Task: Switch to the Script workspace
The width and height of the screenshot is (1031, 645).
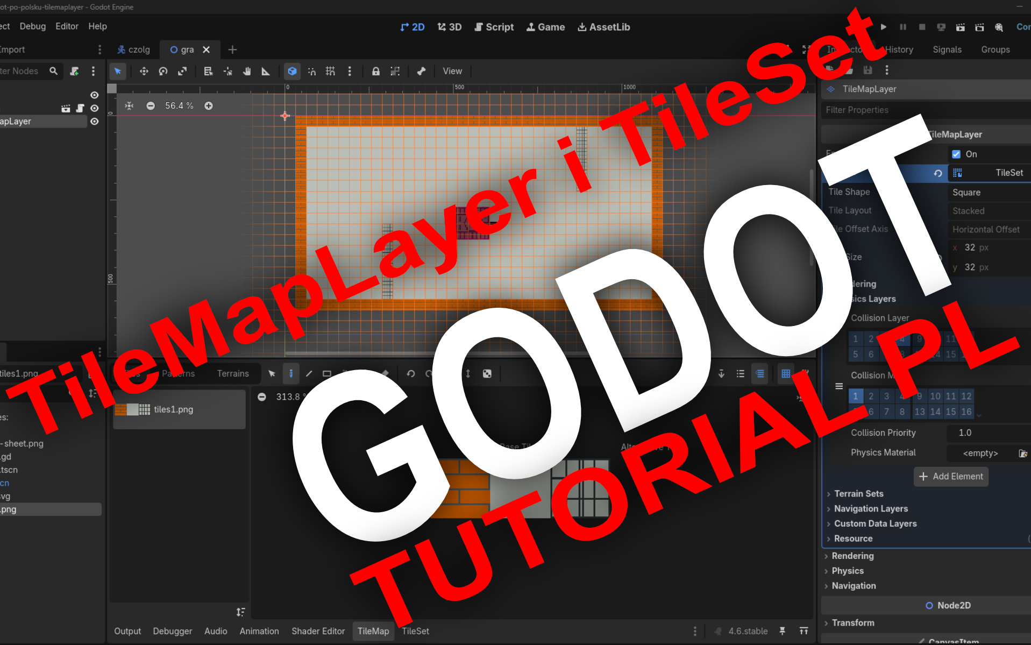Action: (494, 27)
